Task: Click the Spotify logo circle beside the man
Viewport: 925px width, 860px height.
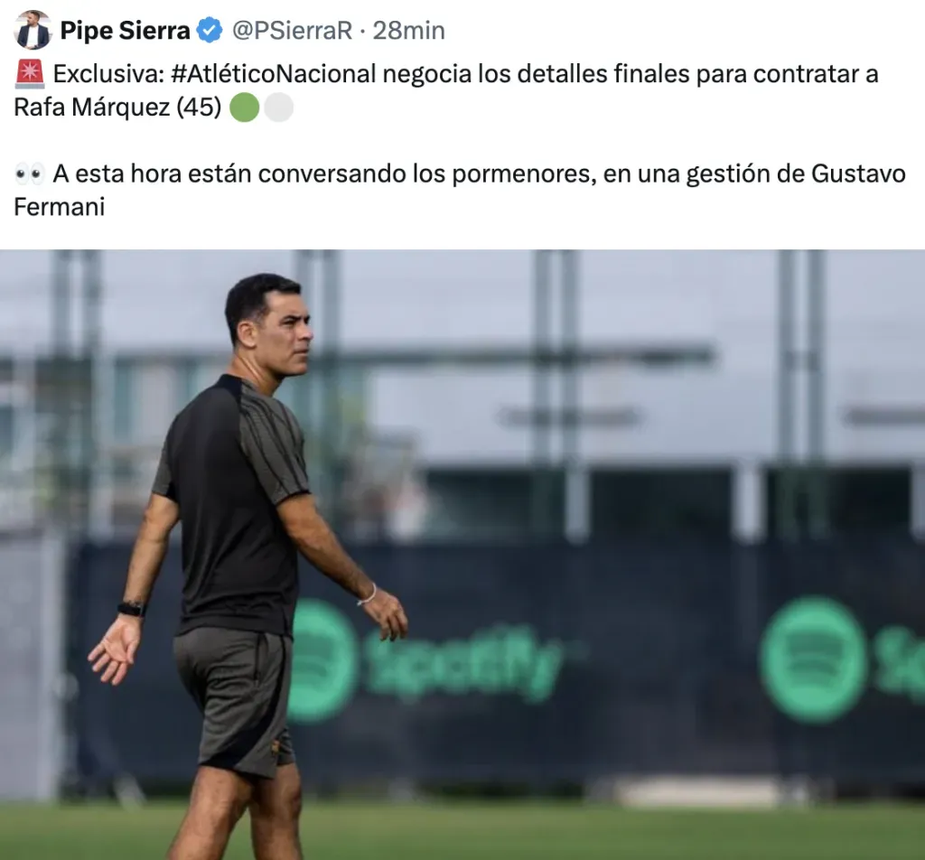Action: pos(322,660)
